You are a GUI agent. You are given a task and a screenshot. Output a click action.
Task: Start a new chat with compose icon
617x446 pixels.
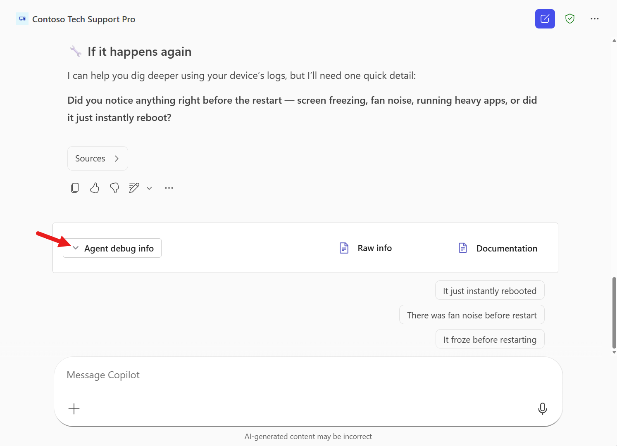click(x=545, y=19)
